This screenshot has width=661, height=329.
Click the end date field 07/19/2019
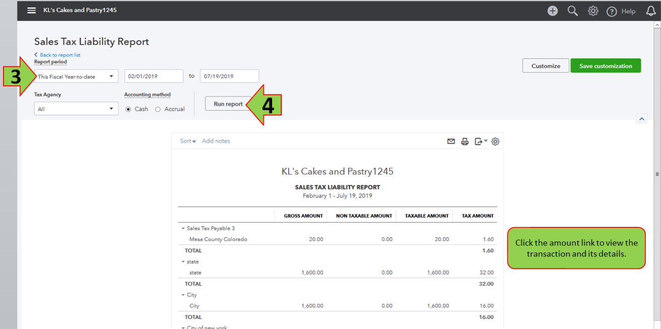click(229, 76)
